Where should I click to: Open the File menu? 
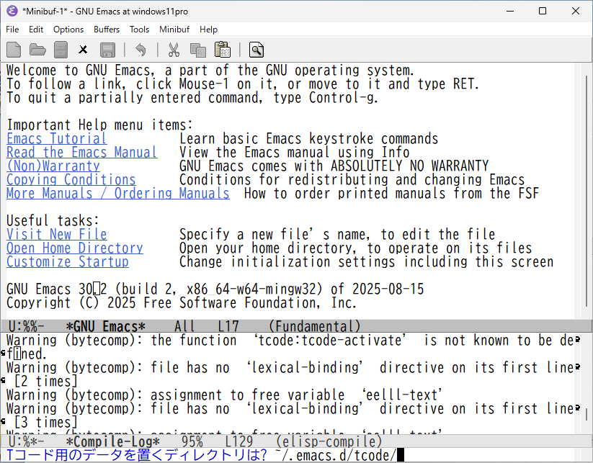pos(12,30)
